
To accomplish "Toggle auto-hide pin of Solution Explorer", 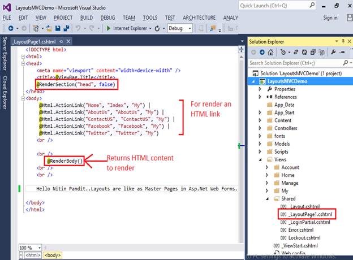I will 343,41.
